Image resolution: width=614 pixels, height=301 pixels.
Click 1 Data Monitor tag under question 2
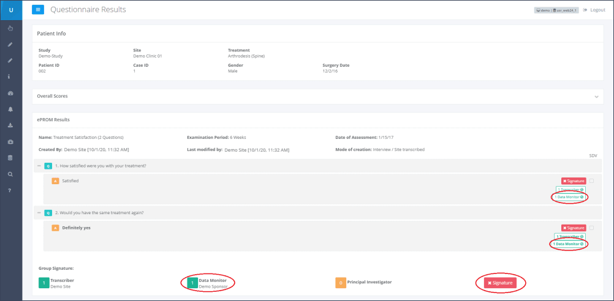click(x=568, y=244)
